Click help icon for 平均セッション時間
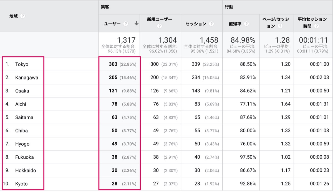Viewport: 333px width, 193px height. [317, 26]
